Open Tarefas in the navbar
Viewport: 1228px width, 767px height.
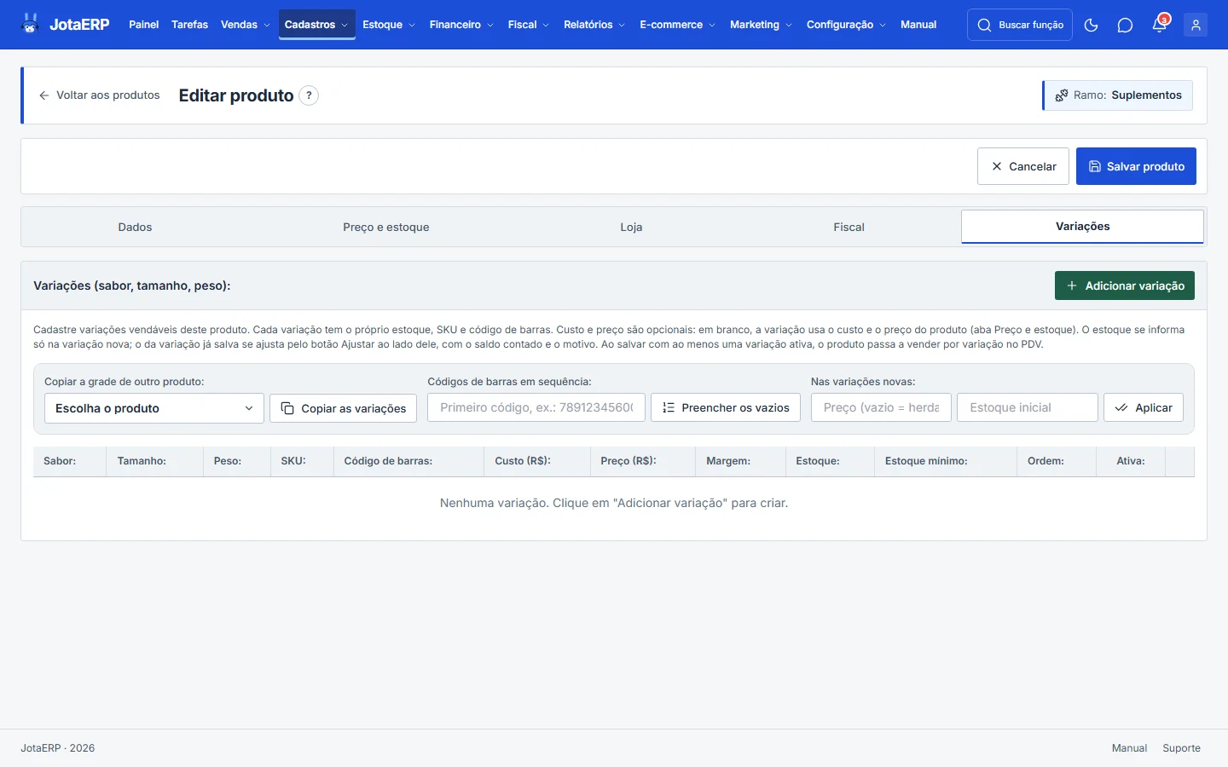coord(189,25)
